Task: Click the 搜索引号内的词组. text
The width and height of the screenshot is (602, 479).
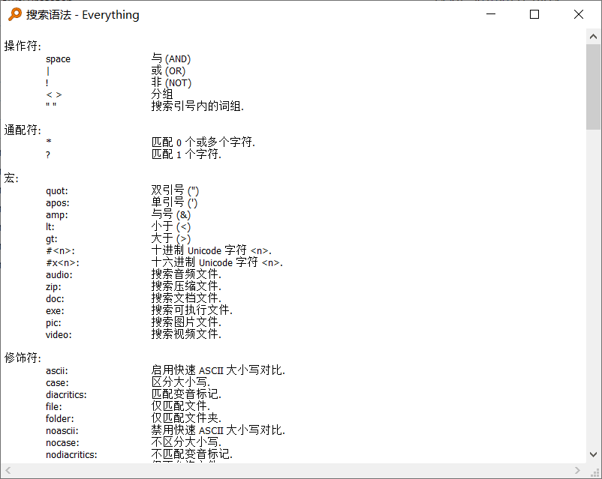Action: coord(197,106)
